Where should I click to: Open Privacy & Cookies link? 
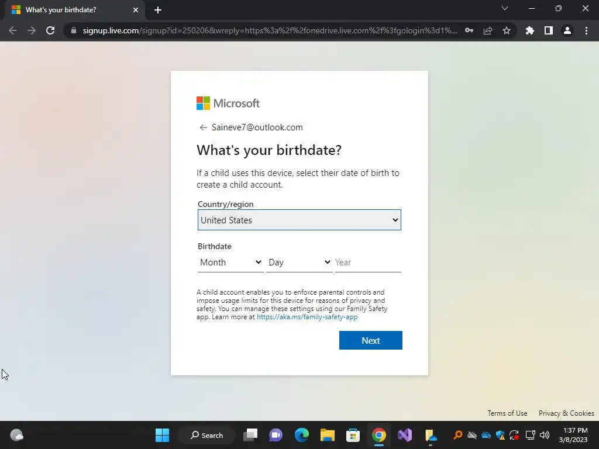click(566, 413)
